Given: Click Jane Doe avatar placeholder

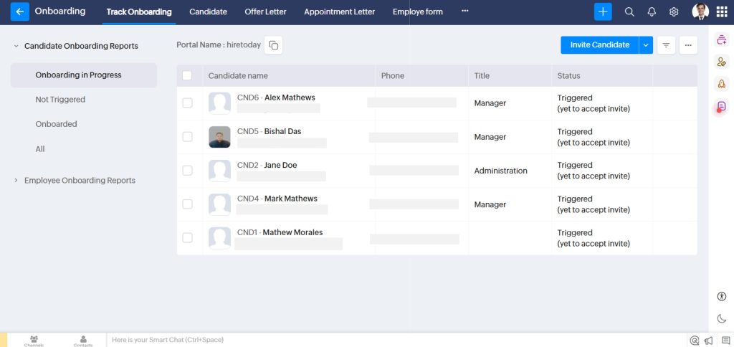Looking at the screenshot, I should pyautogui.click(x=219, y=171).
